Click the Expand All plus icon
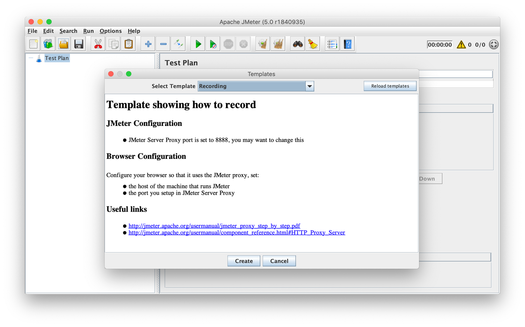The width and height of the screenshot is (525, 327). (148, 44)
